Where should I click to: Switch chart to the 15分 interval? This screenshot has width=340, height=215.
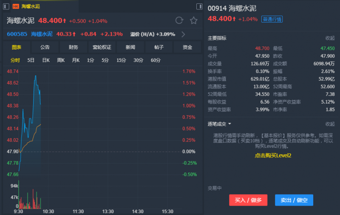pyautogui.click(x=121, y=60)
